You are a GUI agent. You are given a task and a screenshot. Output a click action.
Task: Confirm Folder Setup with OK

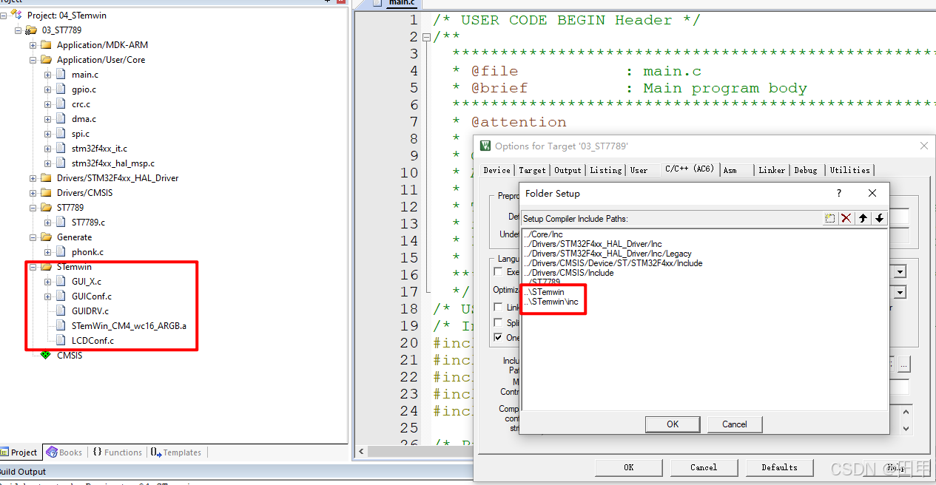click(x=673, y=424)
